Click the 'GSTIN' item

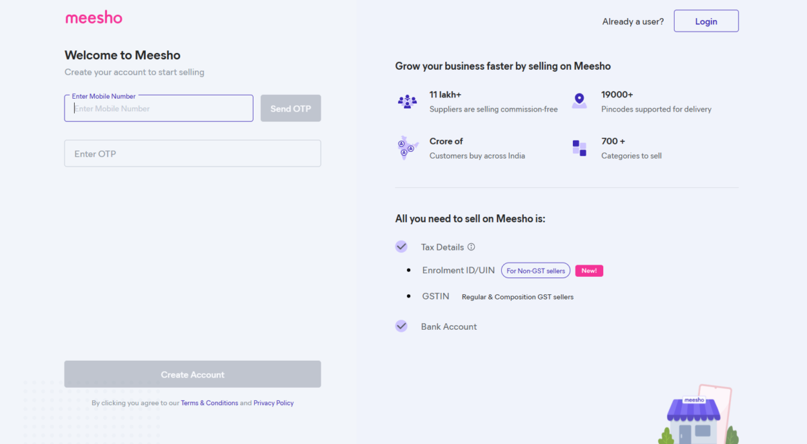click(436, 296)
